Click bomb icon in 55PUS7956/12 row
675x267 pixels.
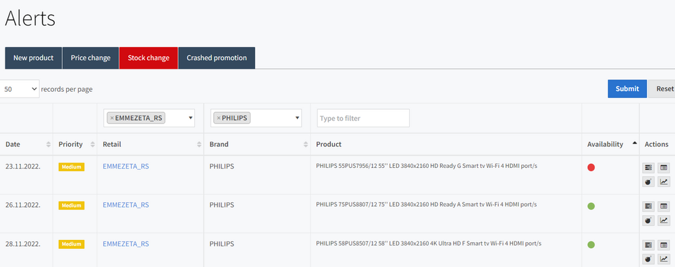648,182
